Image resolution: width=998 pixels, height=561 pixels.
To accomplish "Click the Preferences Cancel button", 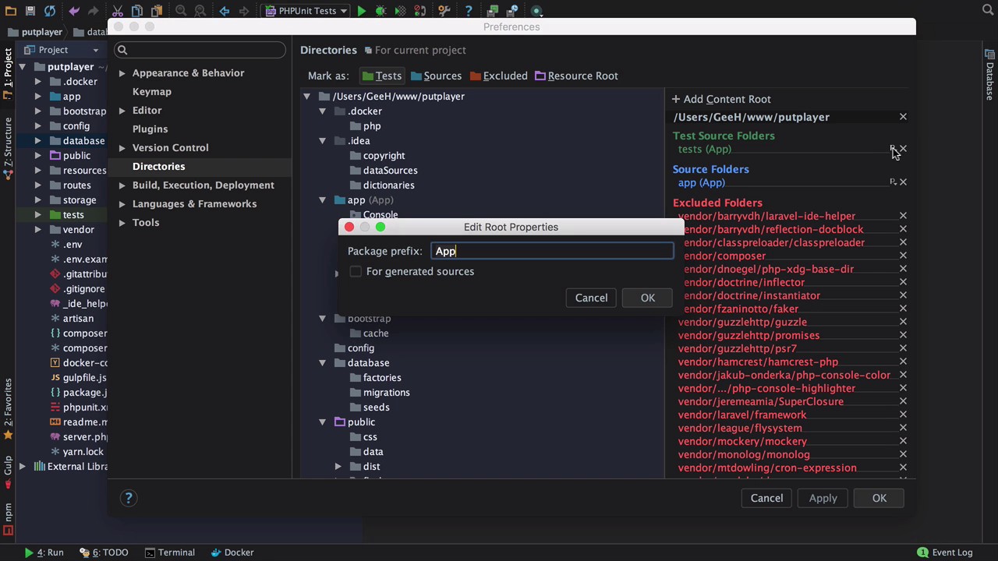I will (766, 498).
